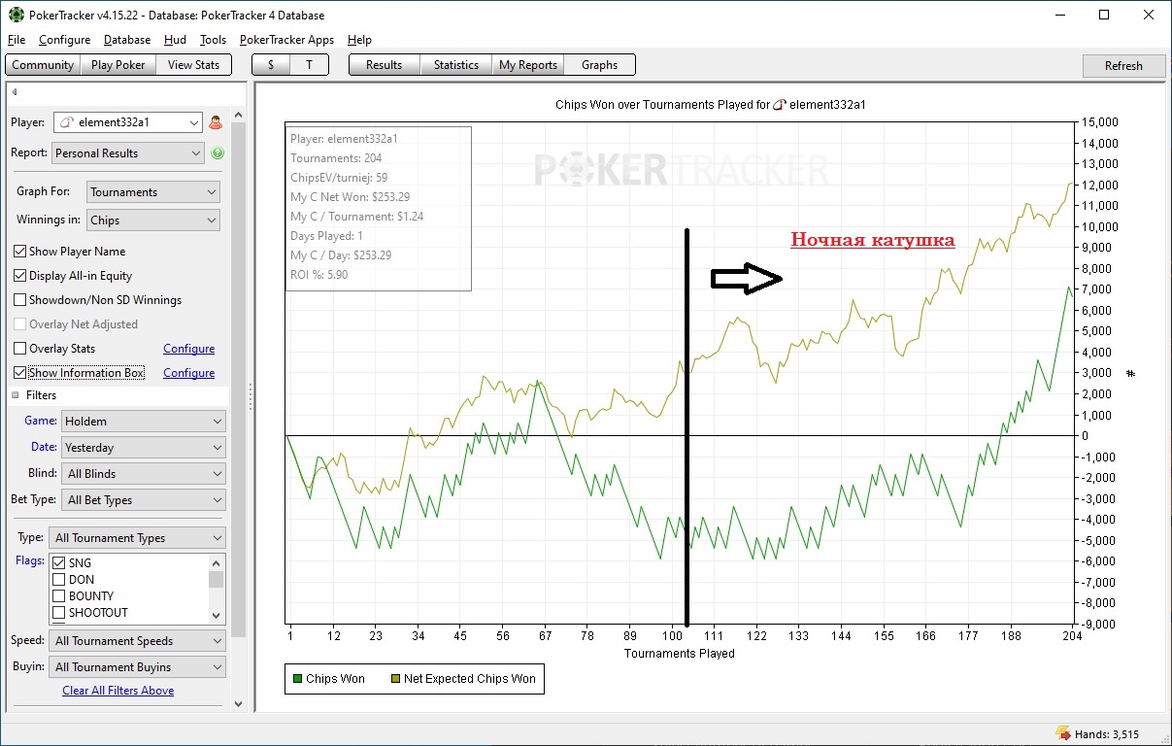Image resolution: width=1172 pixels, height=746 pixels.
Task: Select the $ cash mode button
Action: click(x=271, y=65)
